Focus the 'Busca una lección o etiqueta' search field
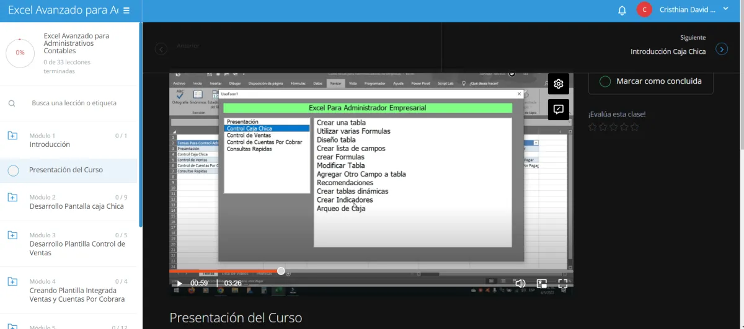The image size is (744, 329). coord(74,103)
